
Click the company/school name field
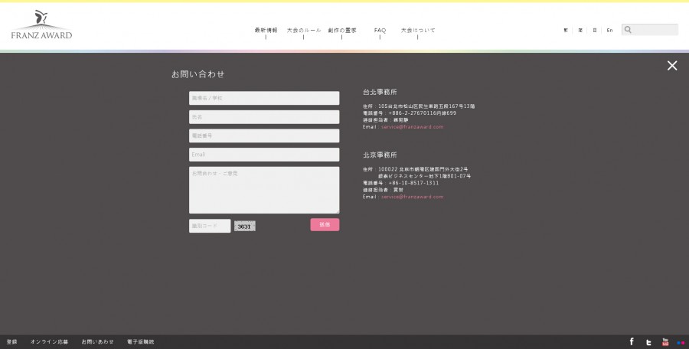pos(264,98)
